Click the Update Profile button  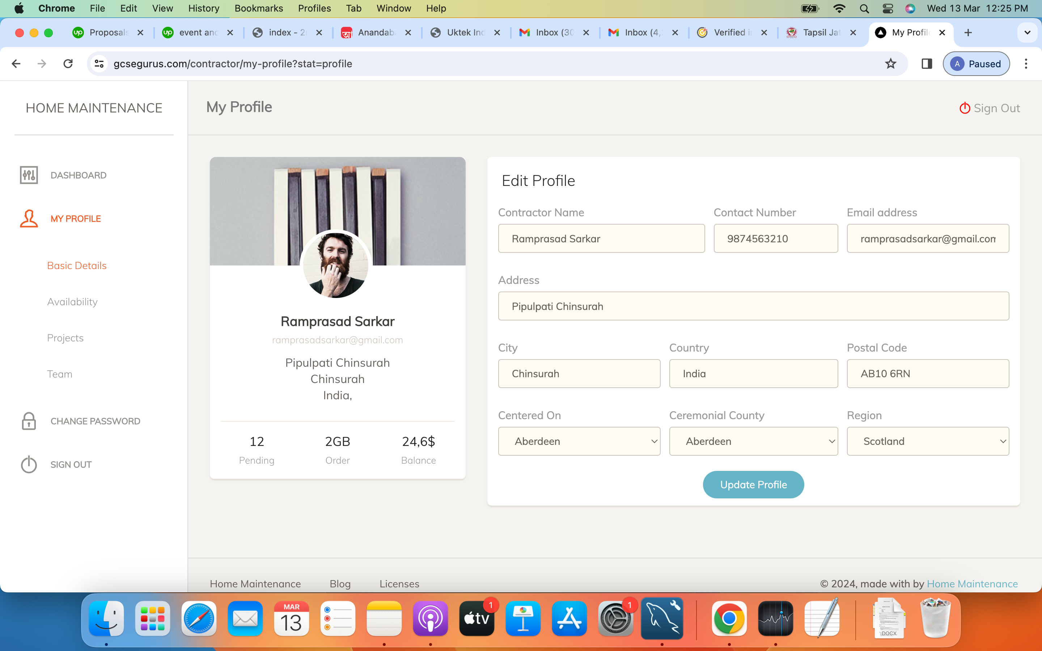753,484
